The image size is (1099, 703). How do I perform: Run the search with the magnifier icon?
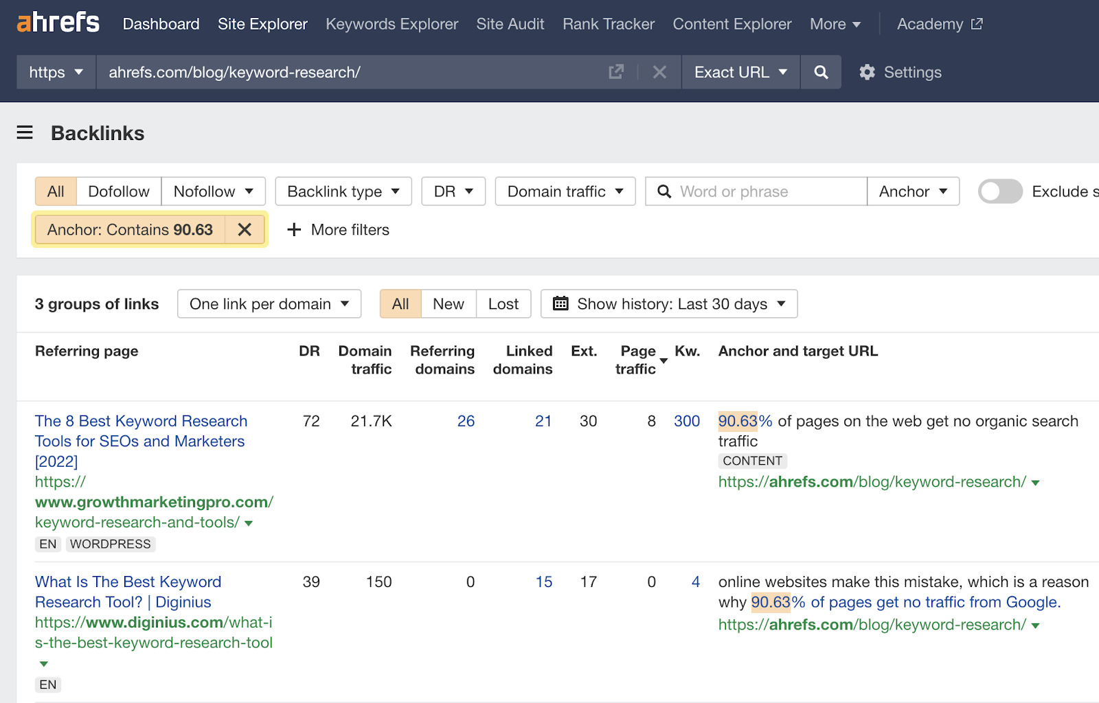pyautogui.click(x=821, y=71)
